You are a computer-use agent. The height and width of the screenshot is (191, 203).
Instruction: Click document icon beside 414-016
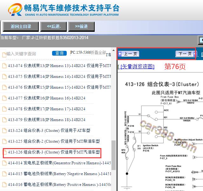(x=4, y=185)
